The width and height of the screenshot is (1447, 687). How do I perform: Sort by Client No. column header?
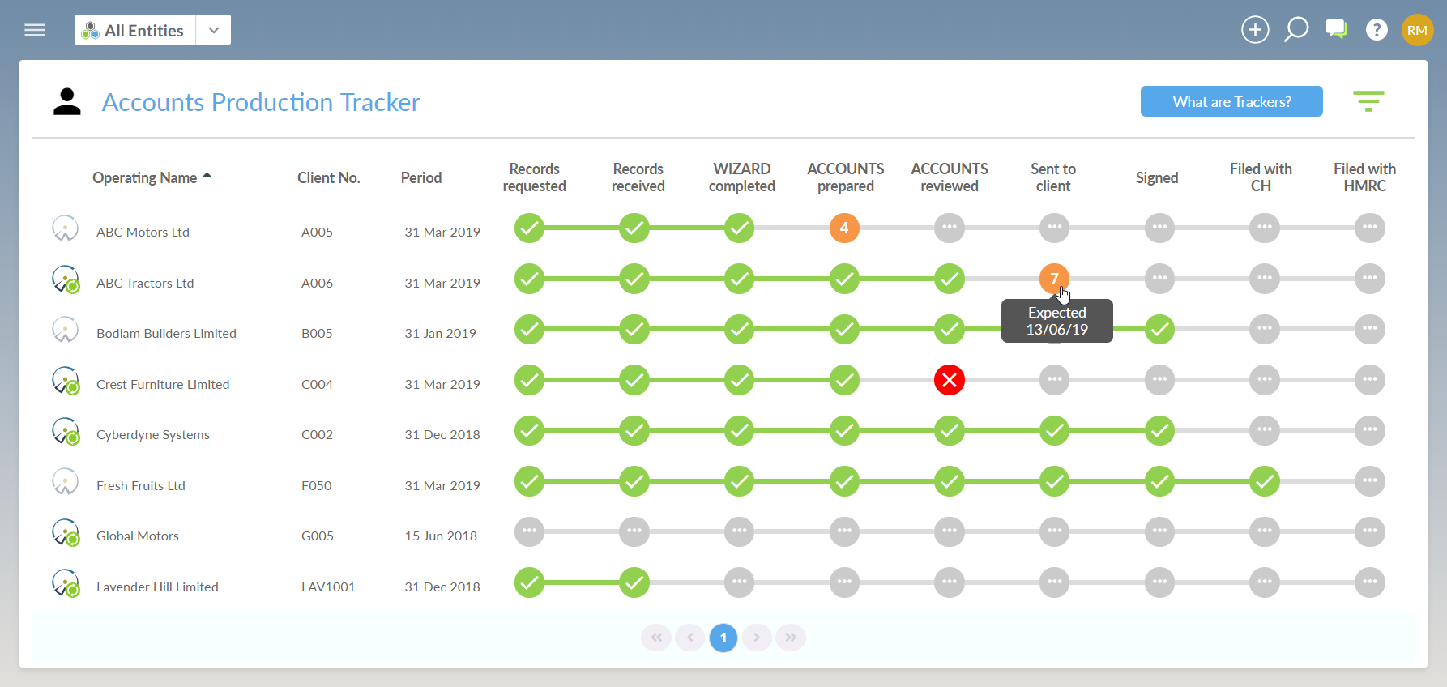coord(328,177)
